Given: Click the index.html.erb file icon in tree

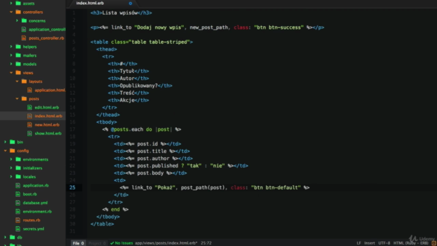Looking at the screenshot, I should [x=29, y=115].
